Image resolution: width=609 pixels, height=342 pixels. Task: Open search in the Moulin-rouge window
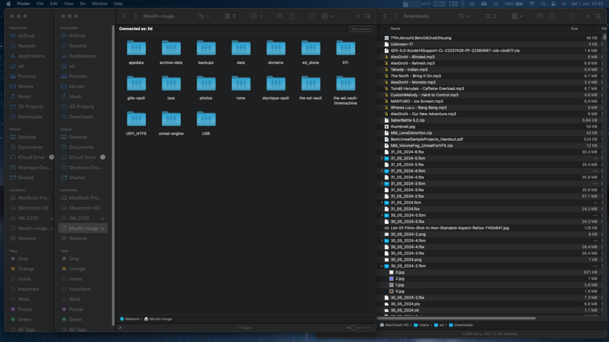367,16
